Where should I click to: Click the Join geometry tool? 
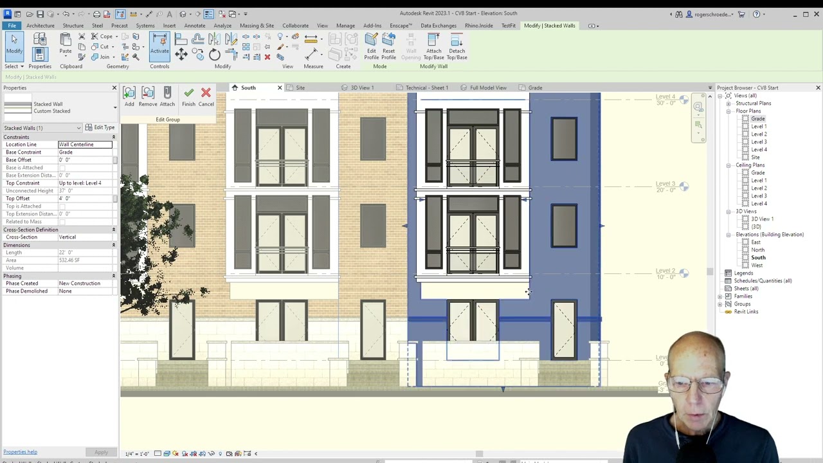pos(101,57)
